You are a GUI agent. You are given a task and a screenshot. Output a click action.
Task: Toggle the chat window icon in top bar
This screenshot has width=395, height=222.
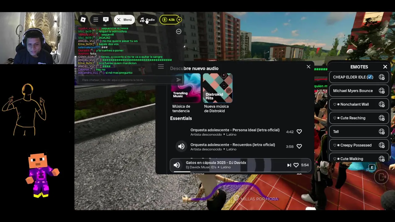tap(106, 20)
